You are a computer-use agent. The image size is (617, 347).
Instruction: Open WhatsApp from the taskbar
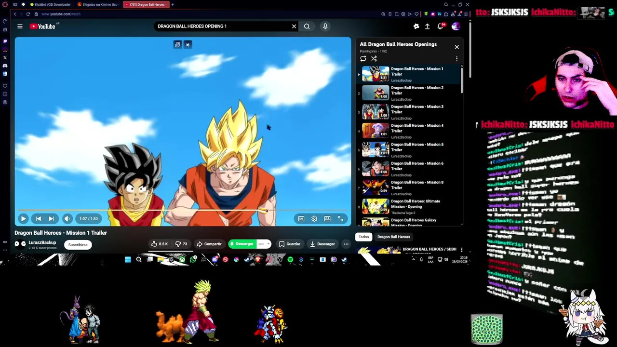(193, 260)
